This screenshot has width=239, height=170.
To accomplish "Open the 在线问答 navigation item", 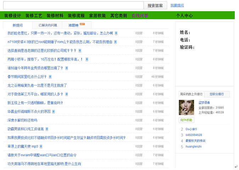I will (x=140, y=16).
